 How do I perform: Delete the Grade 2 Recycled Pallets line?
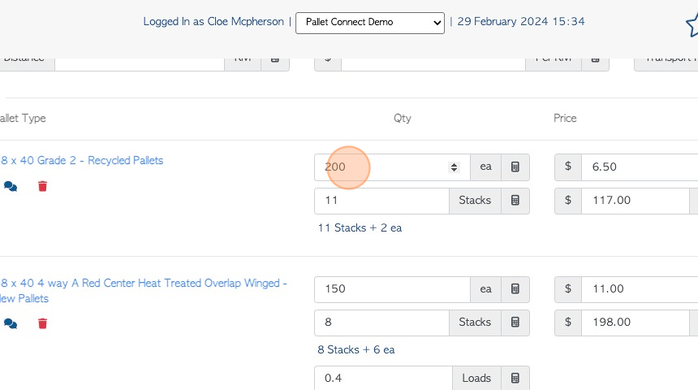42,186
